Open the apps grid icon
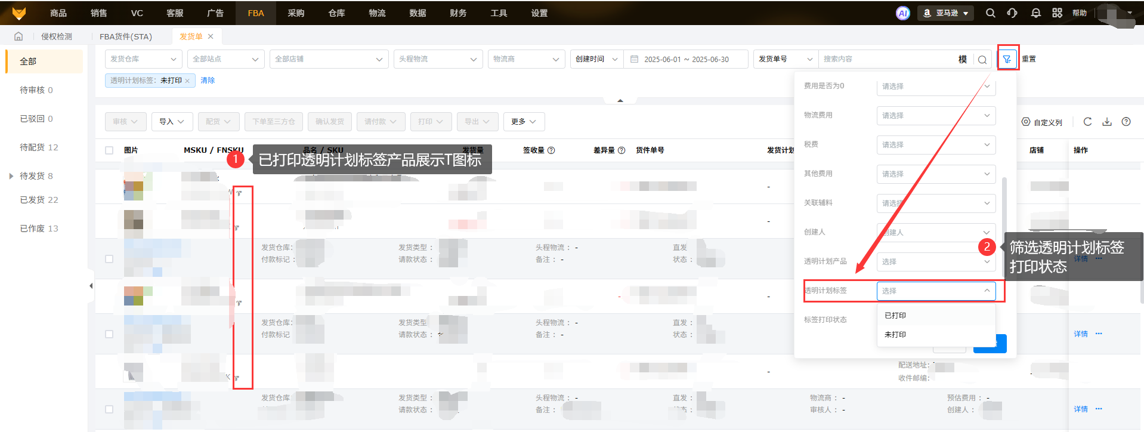The image size is (1144, 432). 1057,13
